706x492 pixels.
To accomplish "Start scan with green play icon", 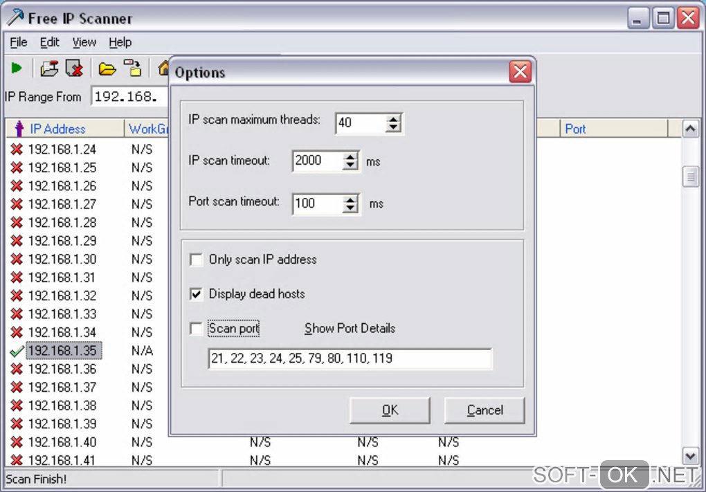I will 17,69.
